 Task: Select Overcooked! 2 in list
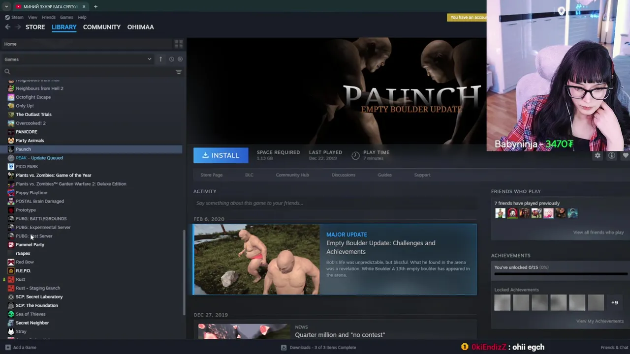[x=31, y=123]
